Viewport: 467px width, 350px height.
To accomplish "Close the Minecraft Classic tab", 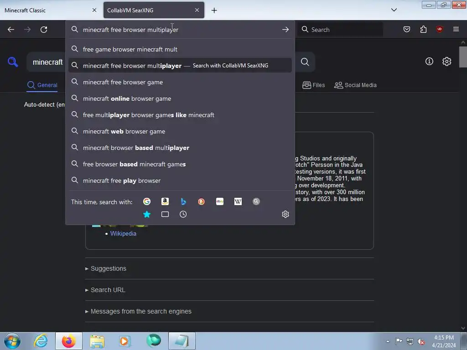I will coord(94,10).
